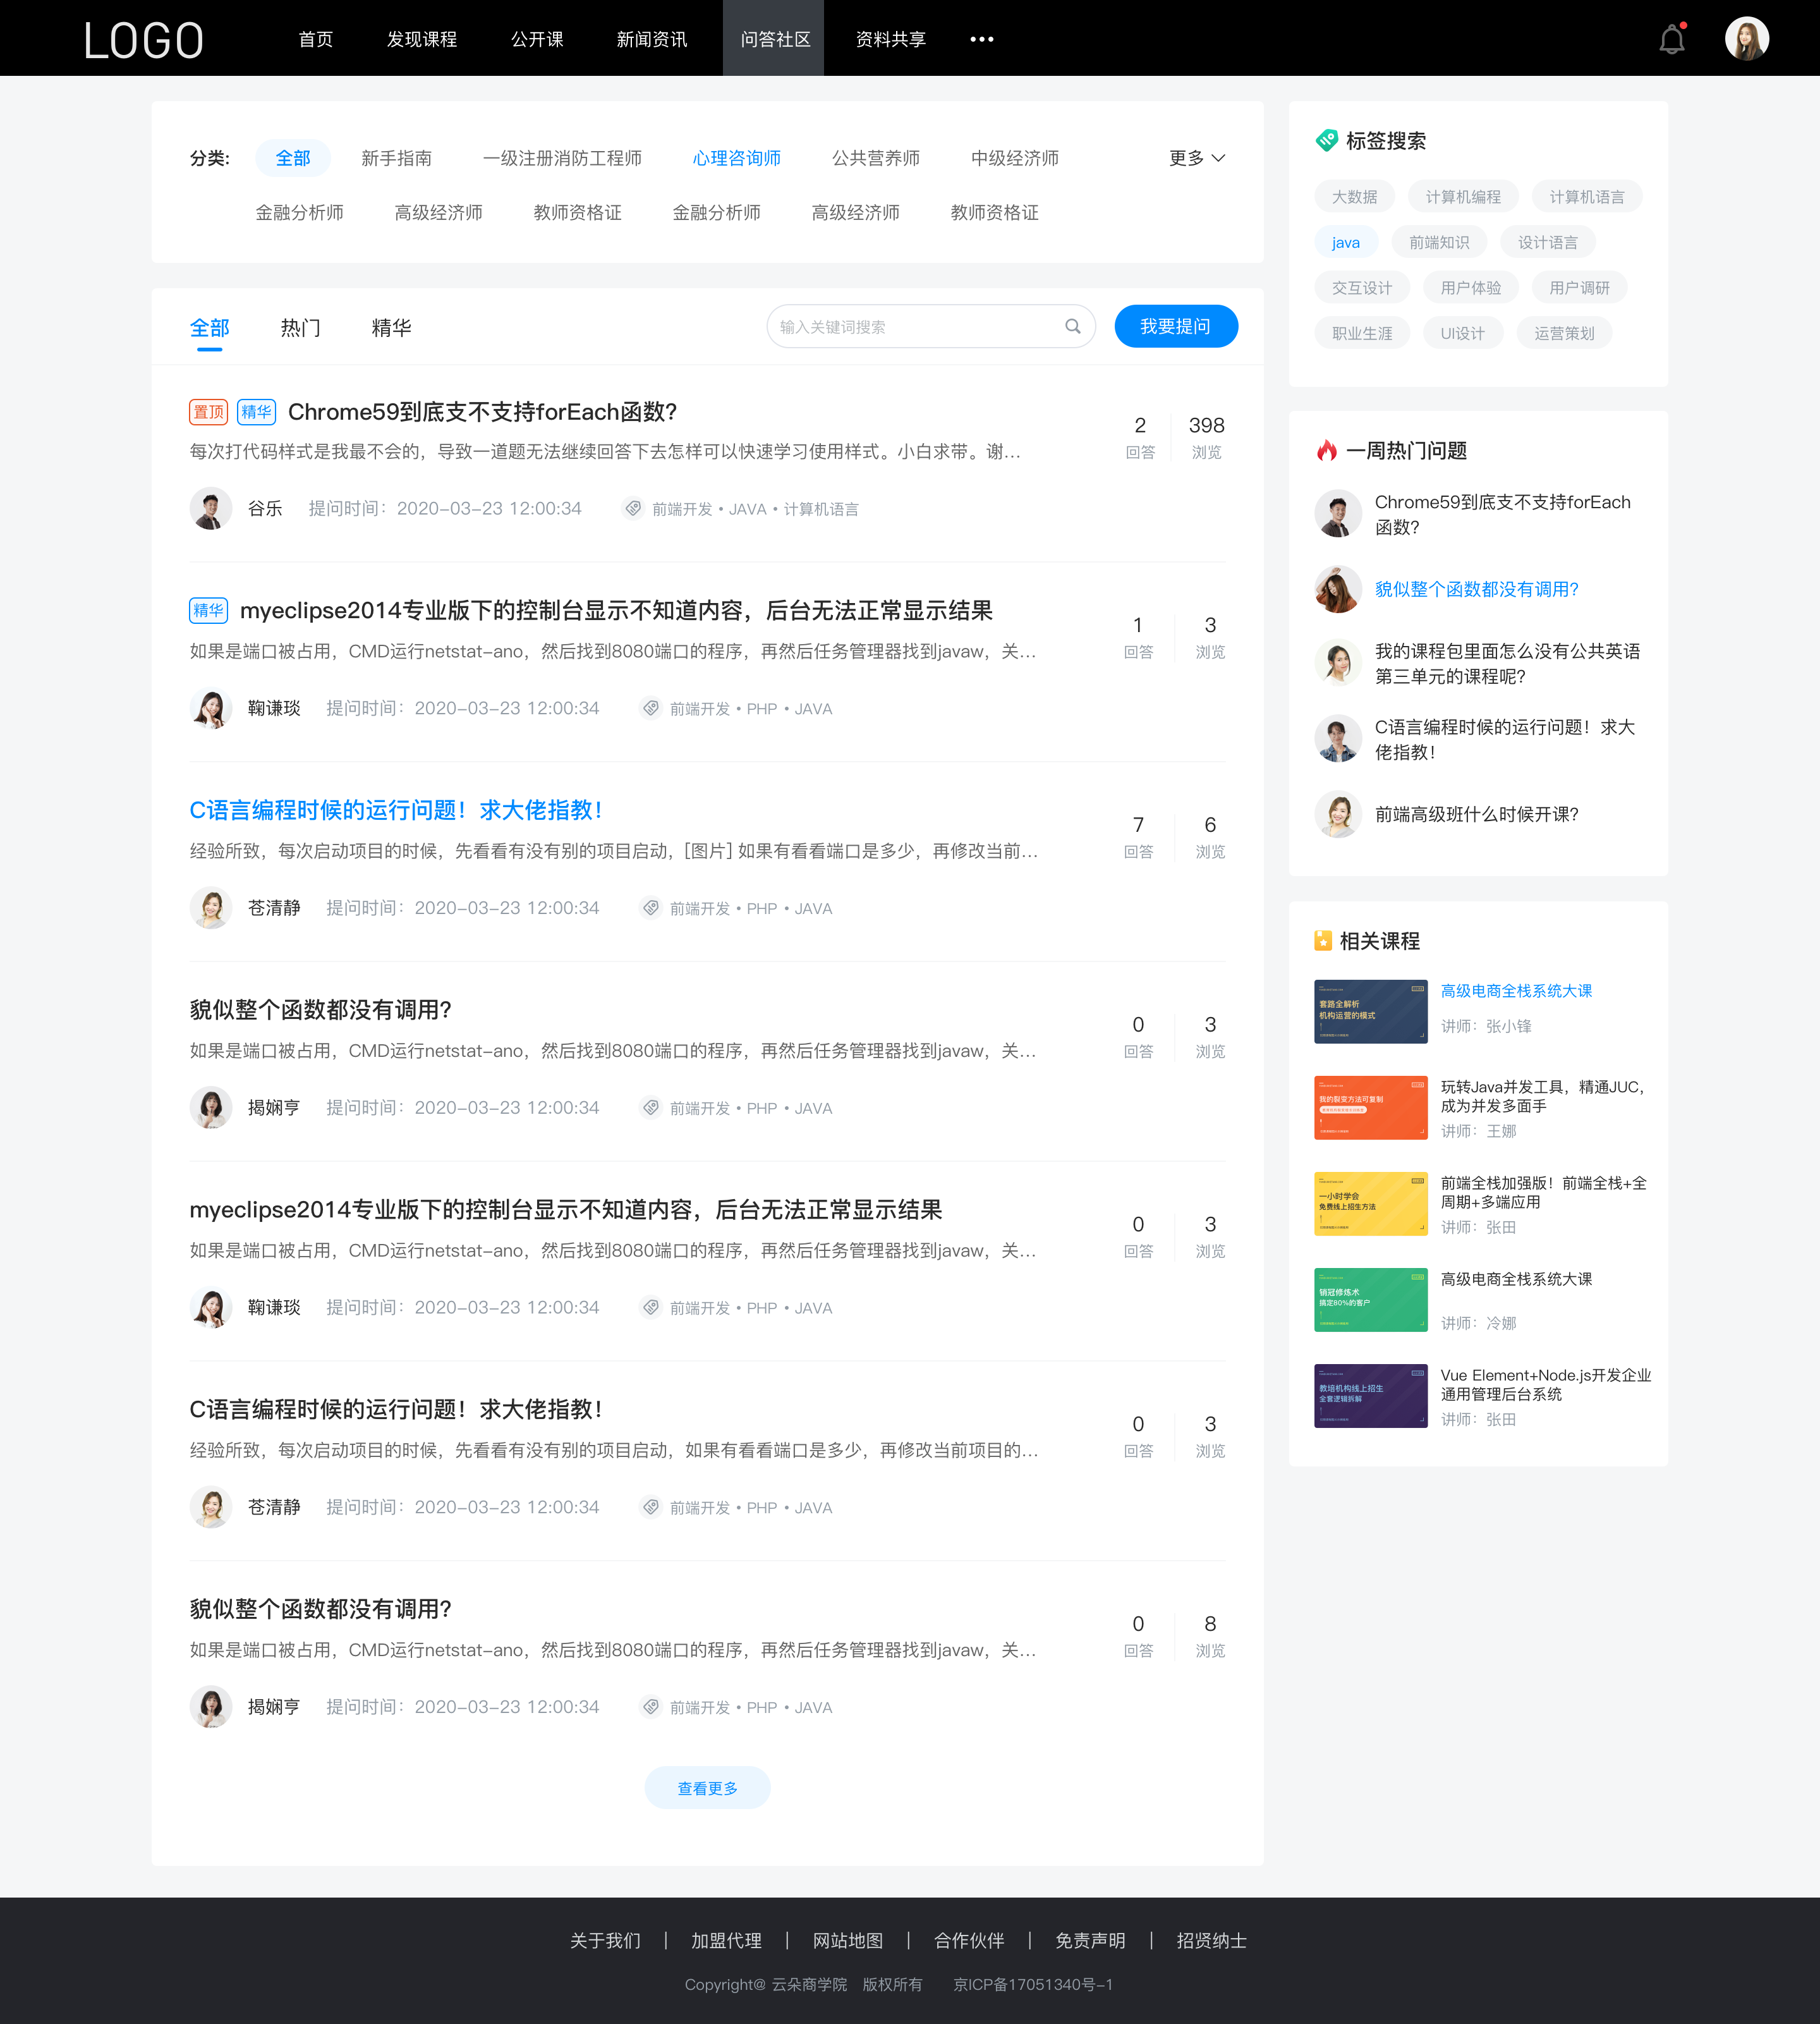This screenshot has height=2024, width=1820.
Task: Click 高级电商全线系统大课 thumbnail
Action: point(1370,1010)
